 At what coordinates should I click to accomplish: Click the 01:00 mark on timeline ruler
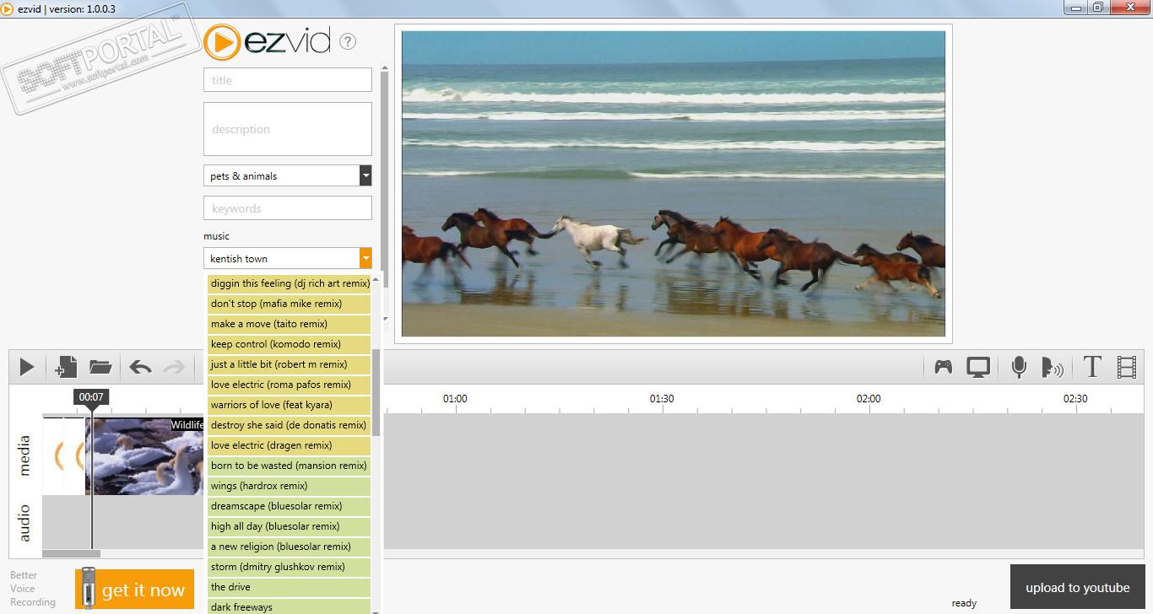point(455,398)
